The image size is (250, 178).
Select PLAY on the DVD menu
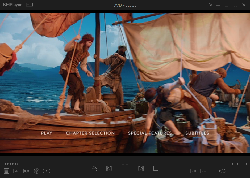click(47, 133)
